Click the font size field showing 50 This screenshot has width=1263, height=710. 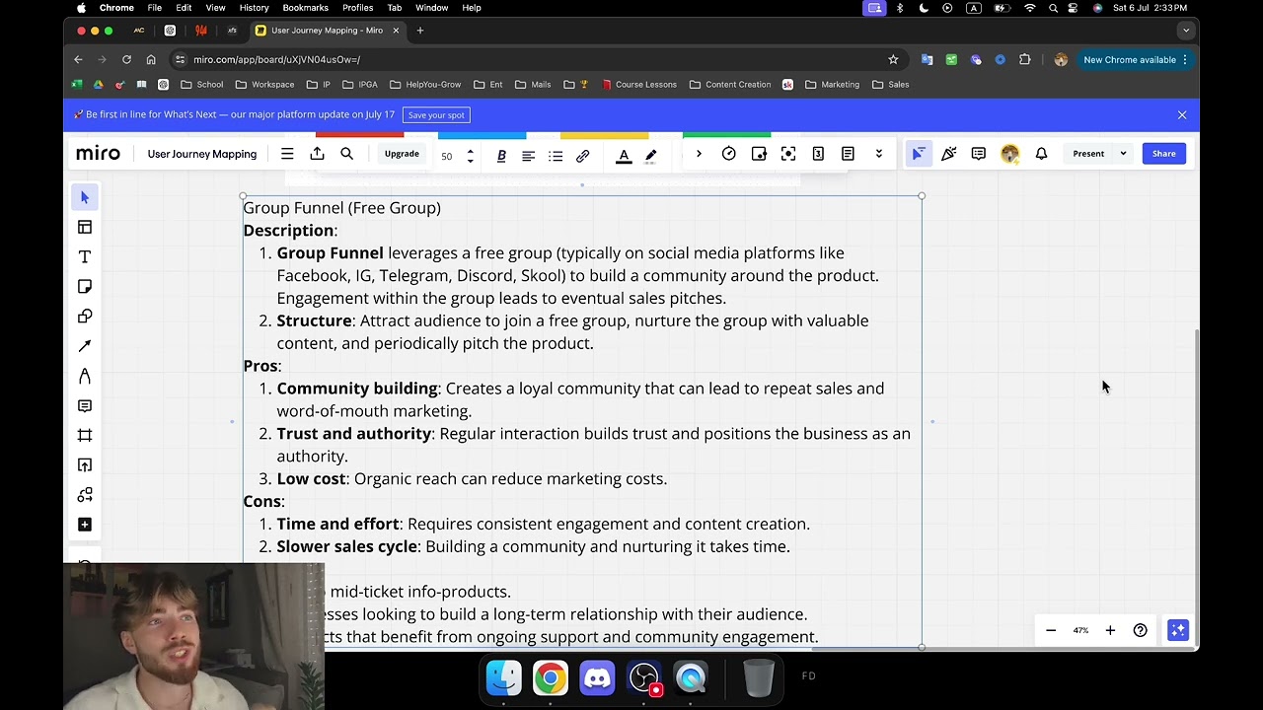pos(447,156)
